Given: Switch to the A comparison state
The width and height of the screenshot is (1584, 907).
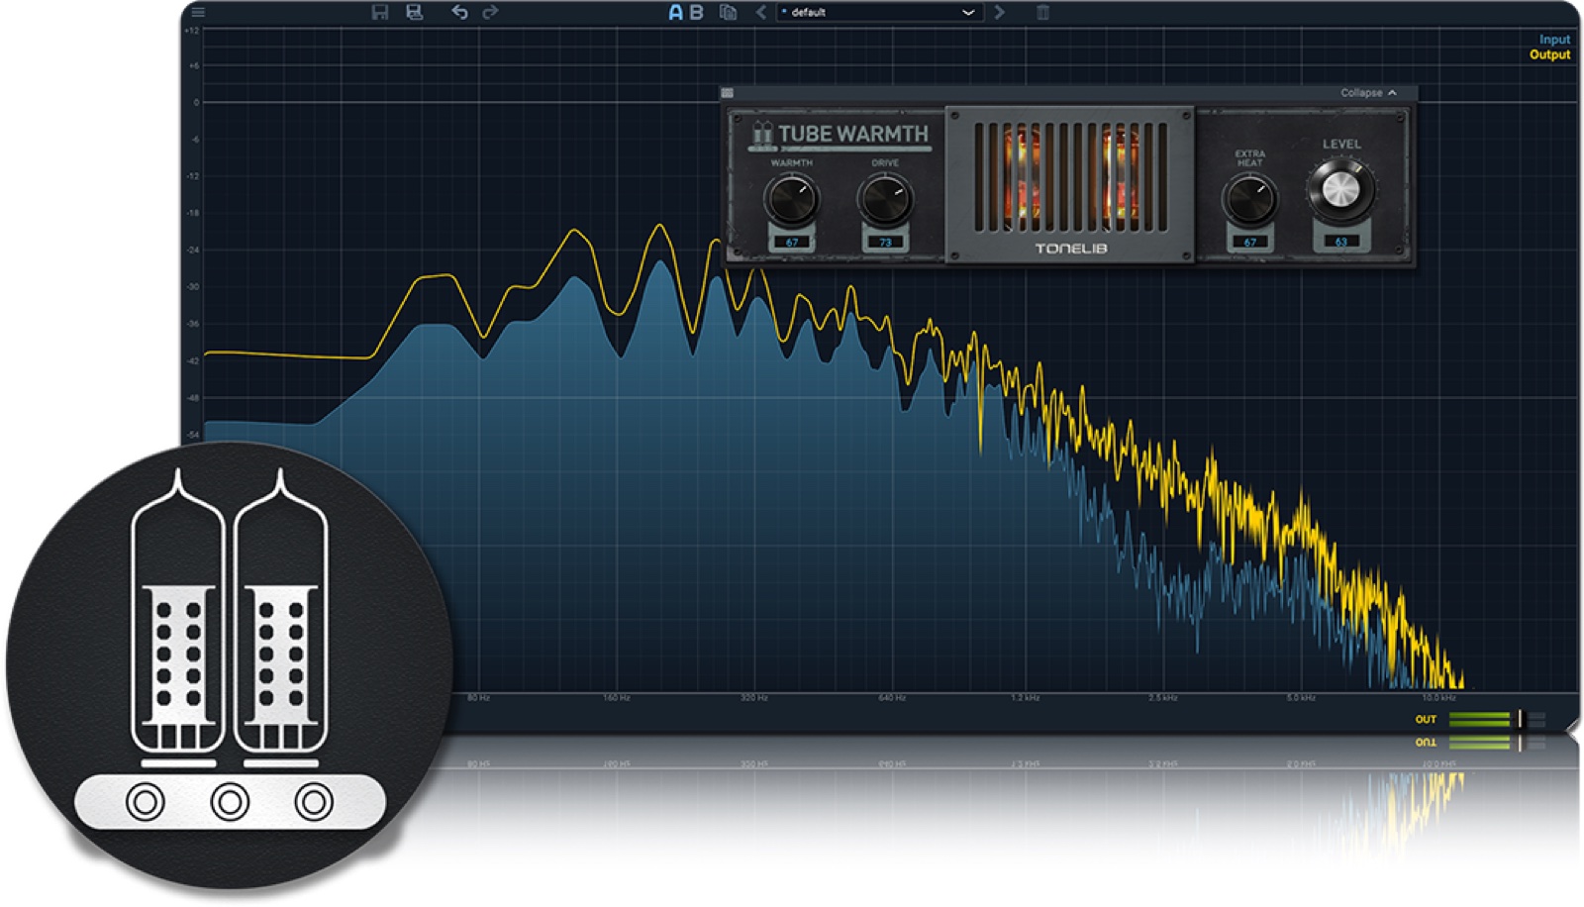Looking at the screenshot, I should (x=675, y=12).
